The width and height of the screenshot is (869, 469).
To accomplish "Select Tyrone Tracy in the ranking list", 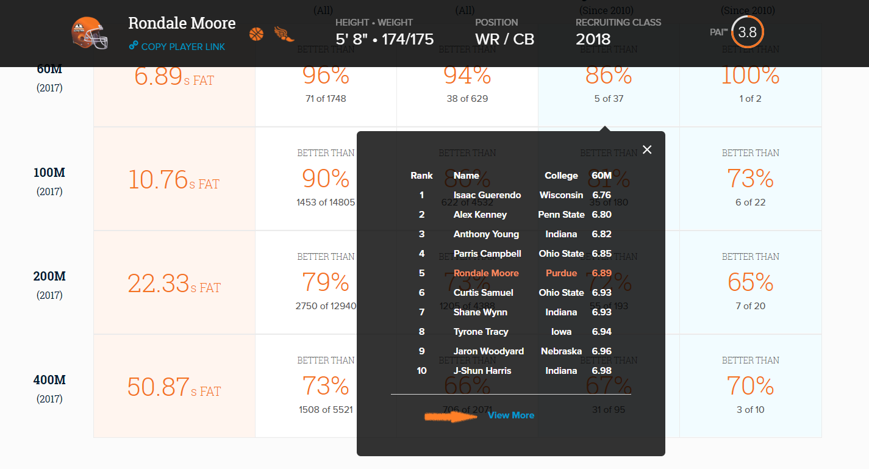I will coord(481,332).
